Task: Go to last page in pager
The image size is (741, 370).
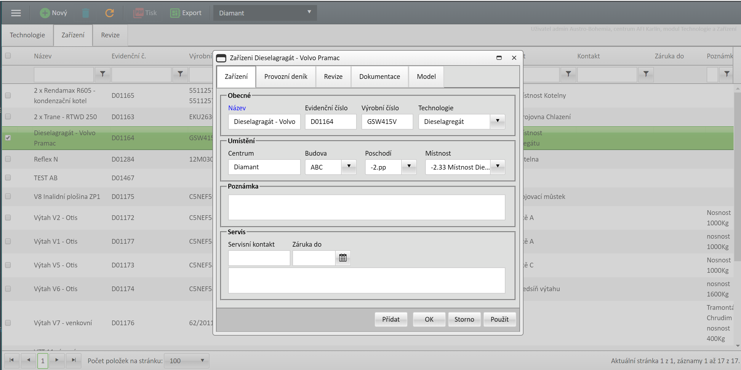Action: tap(74, 361)
